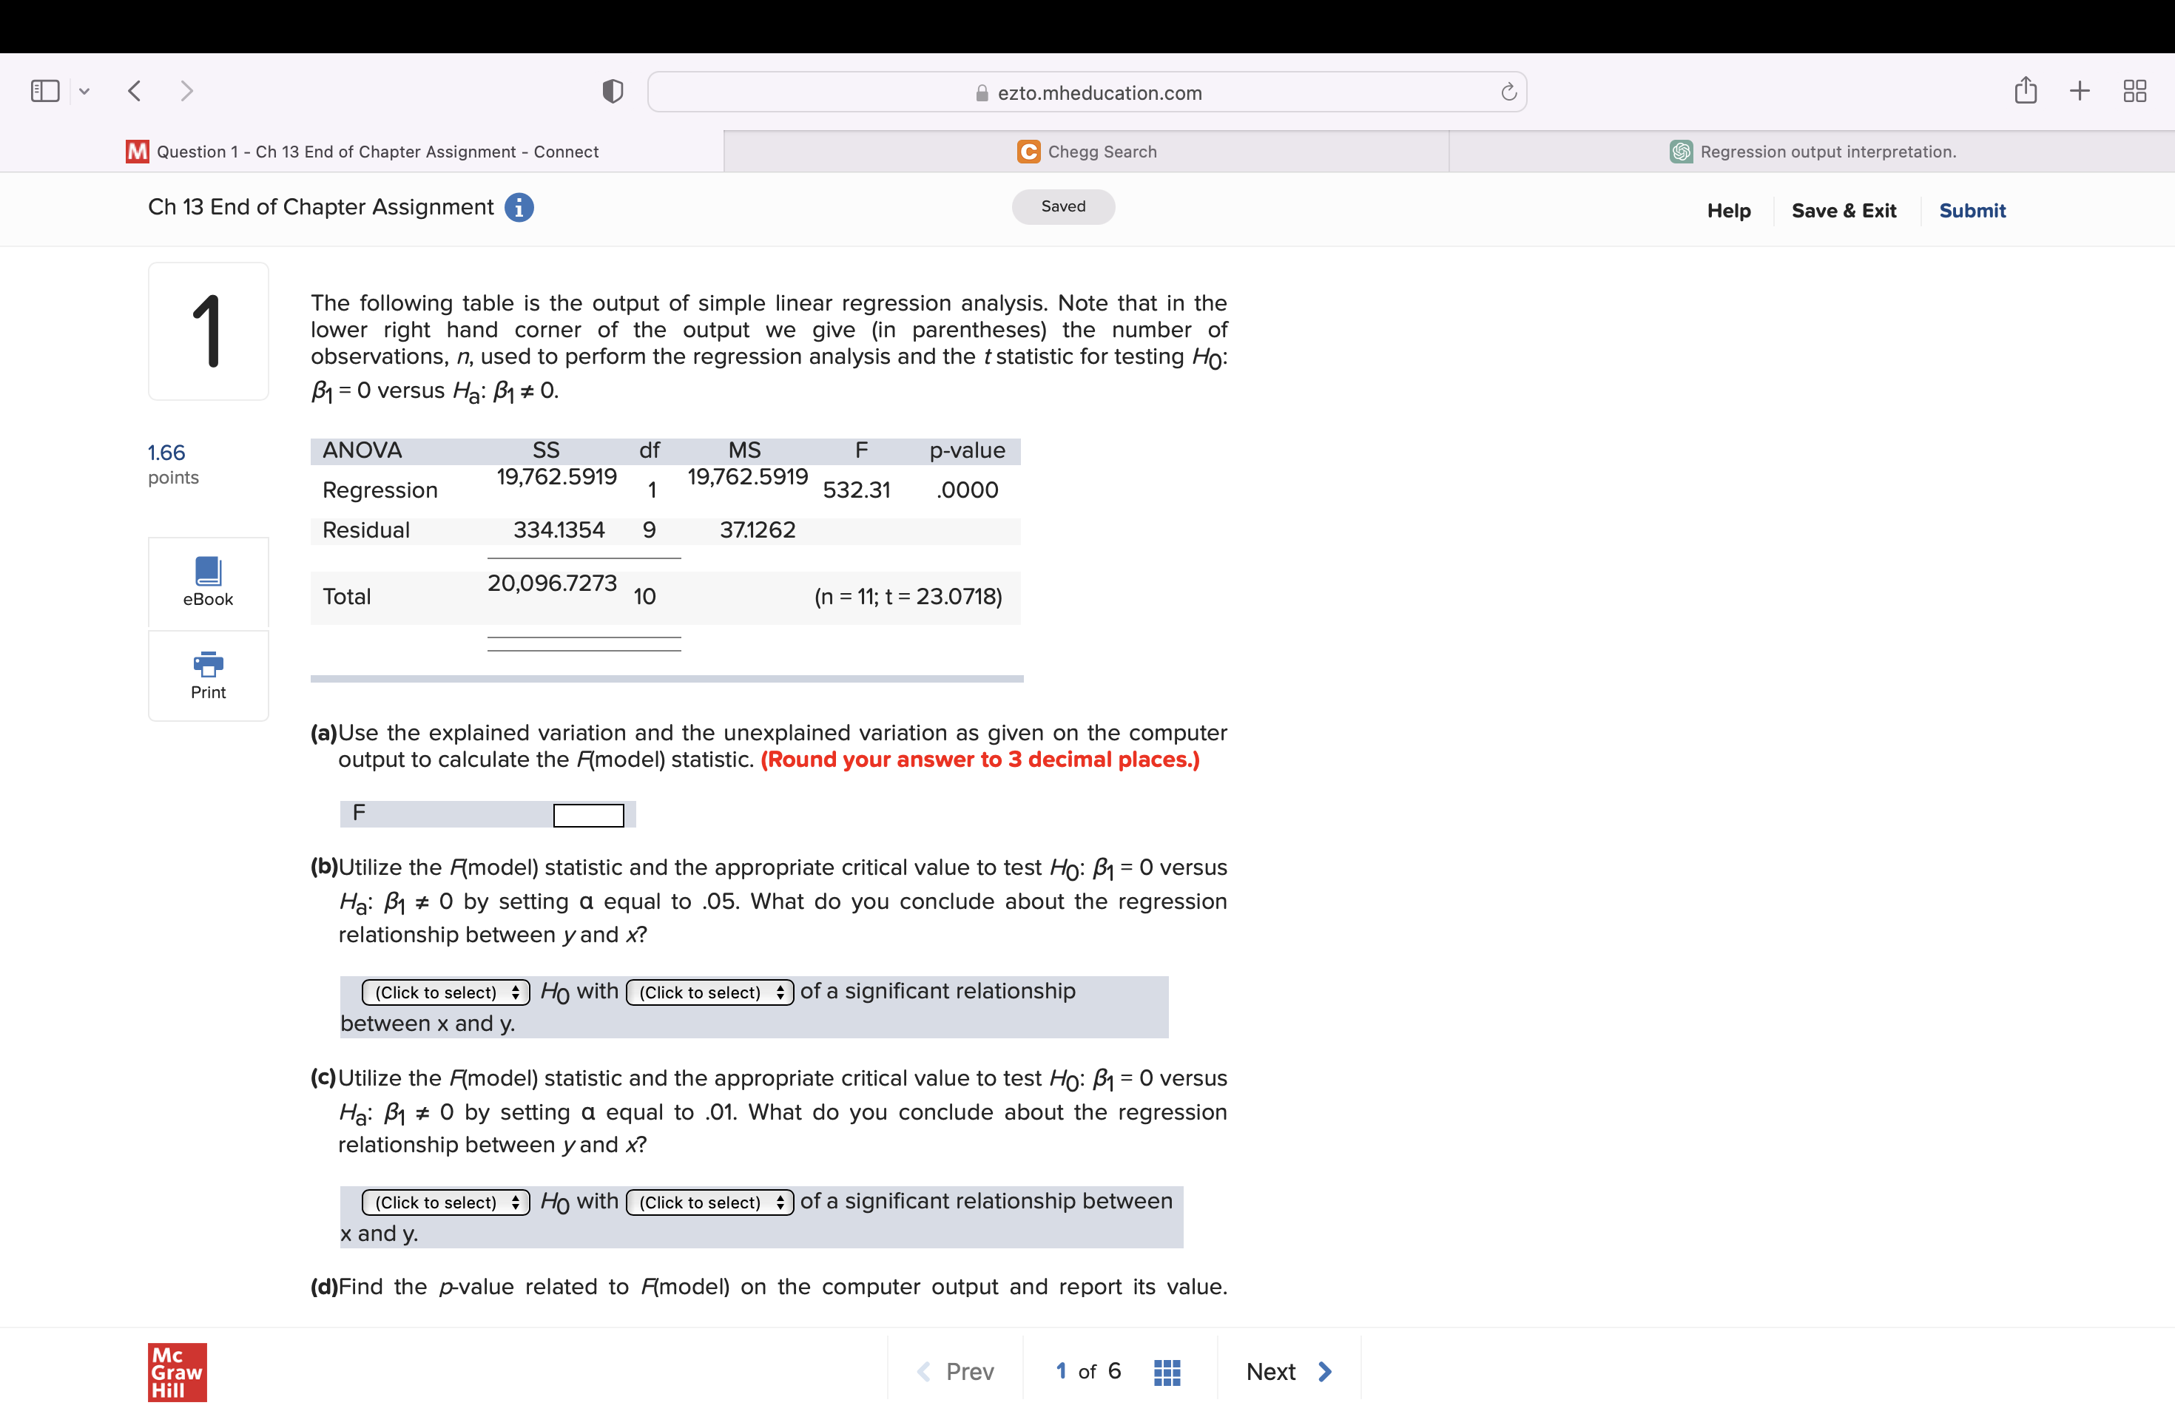The height and width of the screenshot is (1414, 2175).
Task: Toggle the Safari sidebar
Action: 45,90
